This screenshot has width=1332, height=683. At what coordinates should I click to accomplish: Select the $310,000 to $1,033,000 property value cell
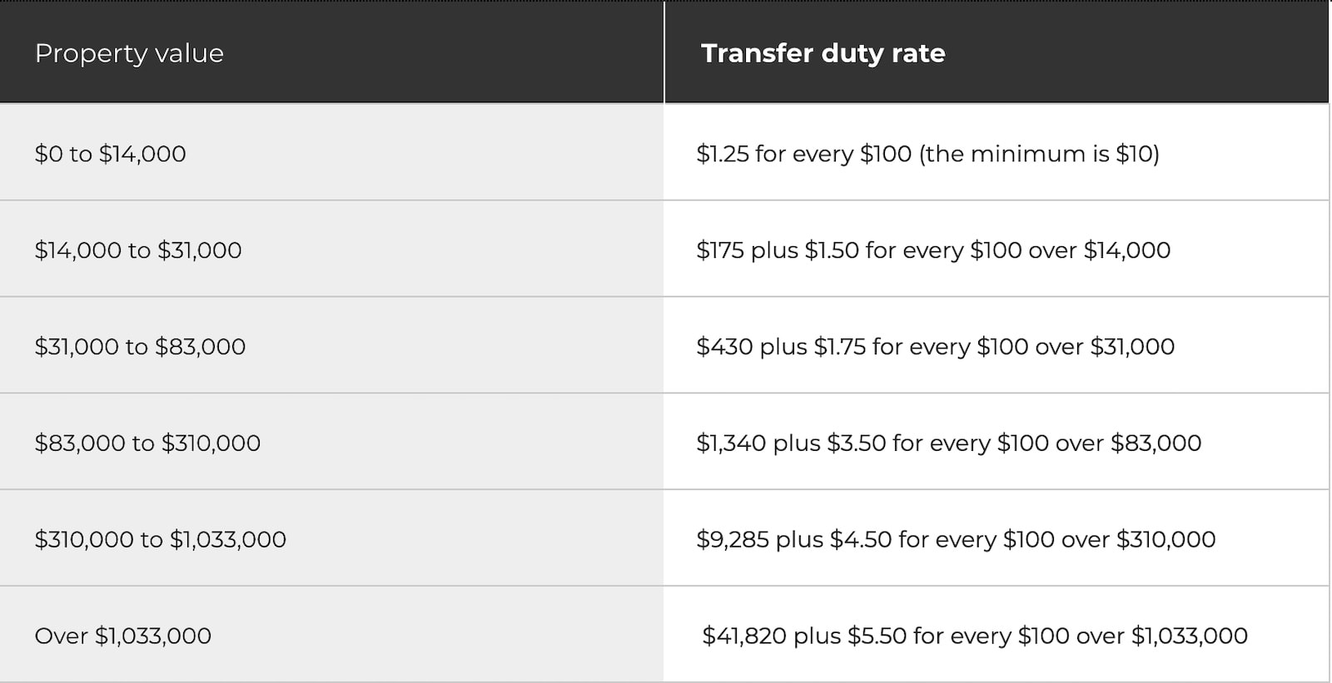coord(331,538)
